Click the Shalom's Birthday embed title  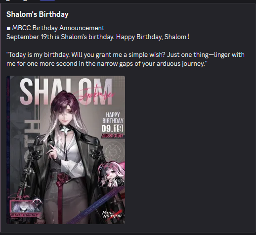click(38, 14)
